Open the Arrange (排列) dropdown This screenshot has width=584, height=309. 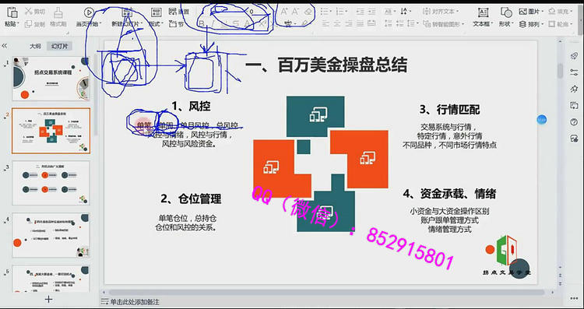pos(529,24)
